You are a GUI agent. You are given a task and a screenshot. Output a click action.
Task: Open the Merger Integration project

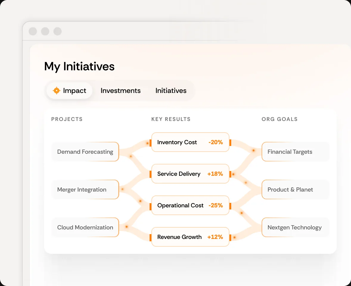(85, 189)
